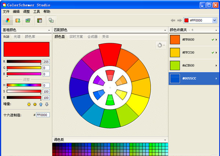Switch to the 实时方案 tab
This screenshot has height=156, width=220.
click(76, 37)
